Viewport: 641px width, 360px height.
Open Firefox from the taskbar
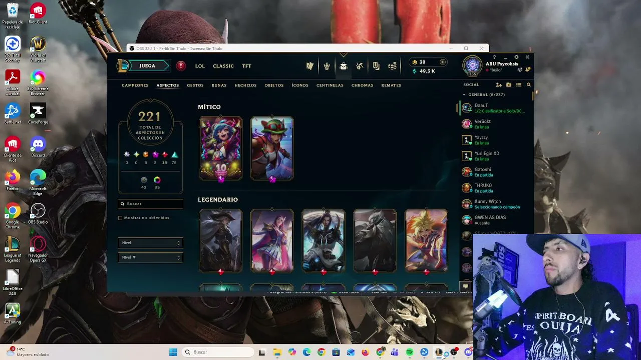[x=365, y=352]
